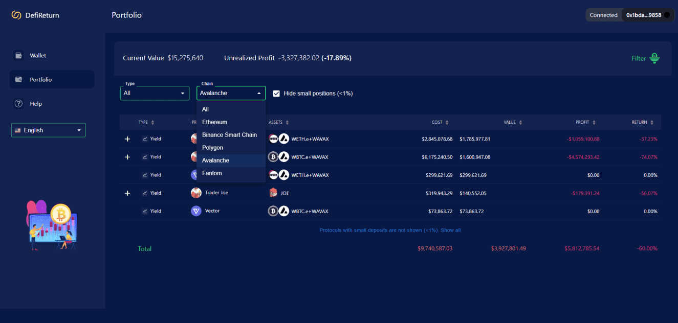
Task: Expand the row with cost $6,175,240.50
Action: pyautogui.click(x=127, y=157)
